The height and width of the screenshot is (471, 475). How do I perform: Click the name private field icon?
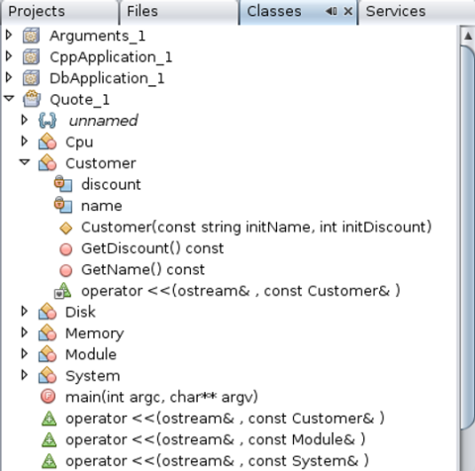point(63,205)
